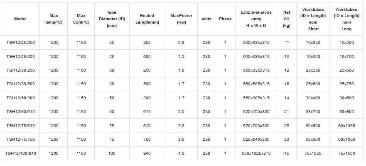Click the Tube Diameter (ID) header

[x=111, y=19]
